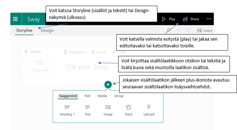Click the Title your Sway field
Screen dimensions: 237x130
pyautogui.click(x=86, y=67)
